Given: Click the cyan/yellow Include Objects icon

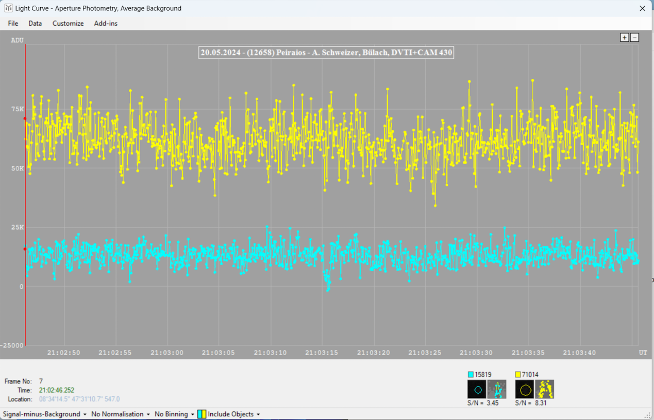Looking at the screenshot, I should point(202,414).
